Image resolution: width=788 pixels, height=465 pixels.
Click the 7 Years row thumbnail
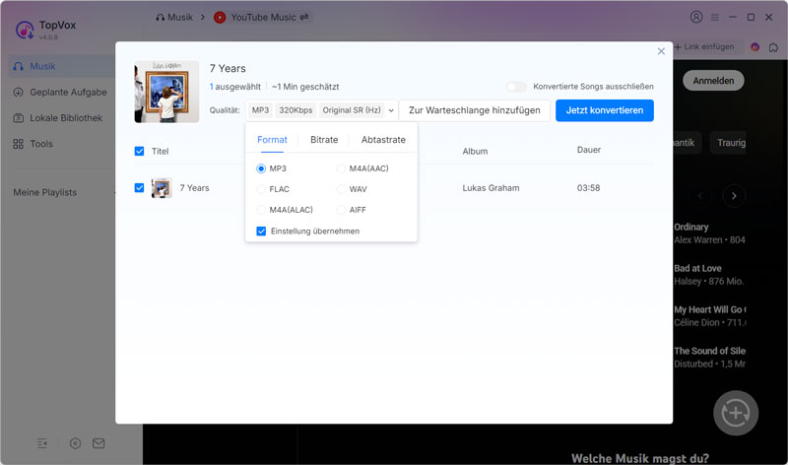click(x=162, y=188)
